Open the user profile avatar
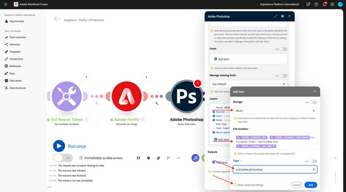 click(340, 4)
